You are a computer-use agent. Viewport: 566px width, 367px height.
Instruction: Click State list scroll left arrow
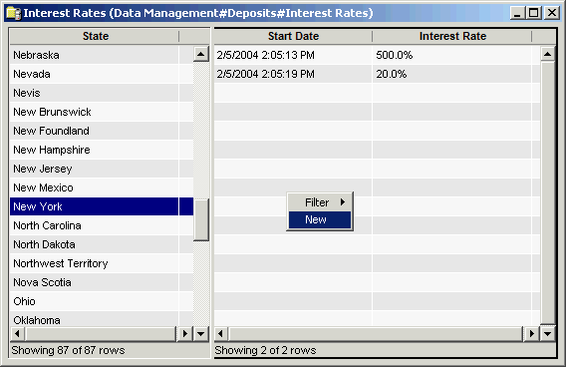pyautogui.click(x=17, y=333)
